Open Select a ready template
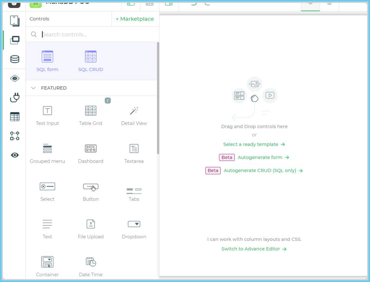 (254, 144)
